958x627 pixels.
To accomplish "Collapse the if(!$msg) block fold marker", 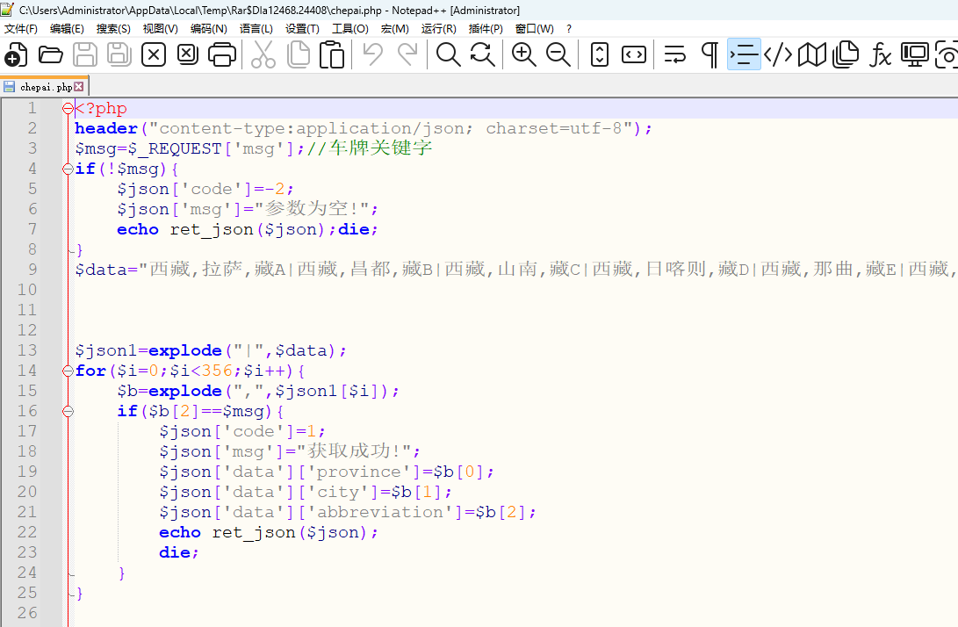I will click(x=68, y=169).
